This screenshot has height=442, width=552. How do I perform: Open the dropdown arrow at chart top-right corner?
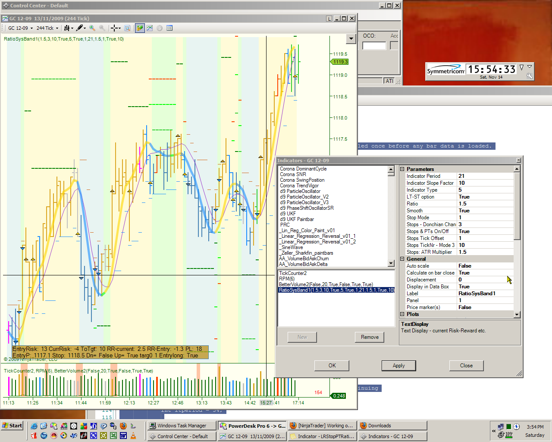[x=351, y=38]
